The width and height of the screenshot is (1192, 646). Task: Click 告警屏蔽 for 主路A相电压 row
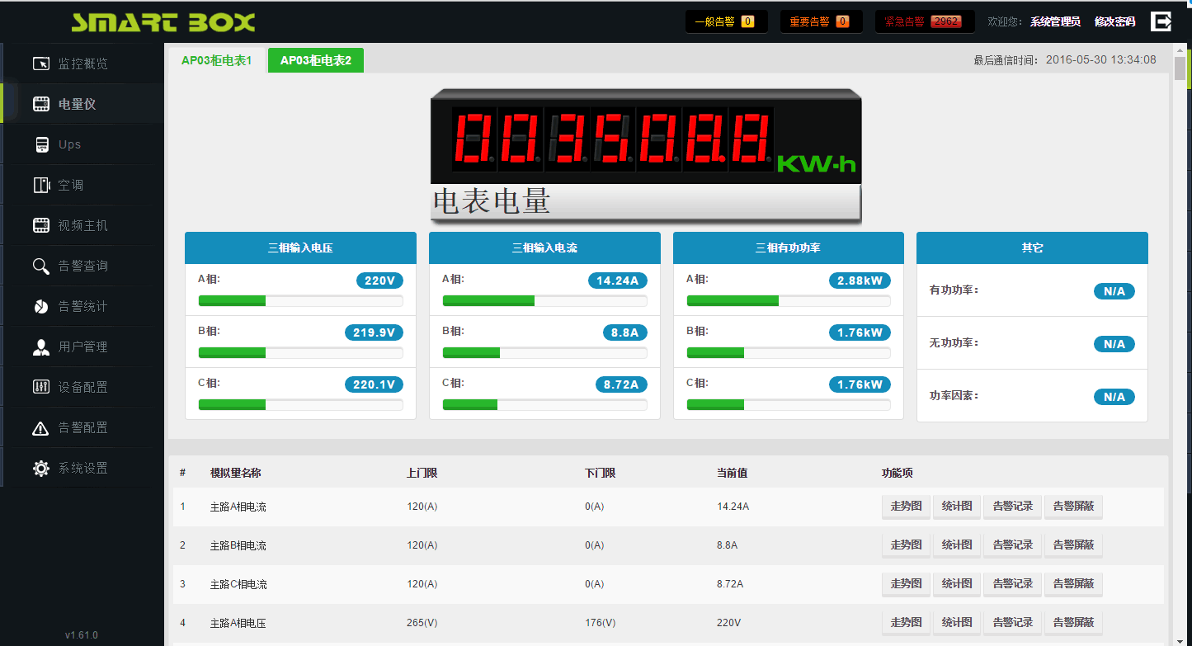1073,623
